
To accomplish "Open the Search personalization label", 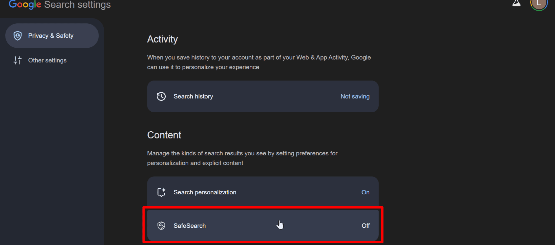I will pyautogui.click(x=205, y=192).
